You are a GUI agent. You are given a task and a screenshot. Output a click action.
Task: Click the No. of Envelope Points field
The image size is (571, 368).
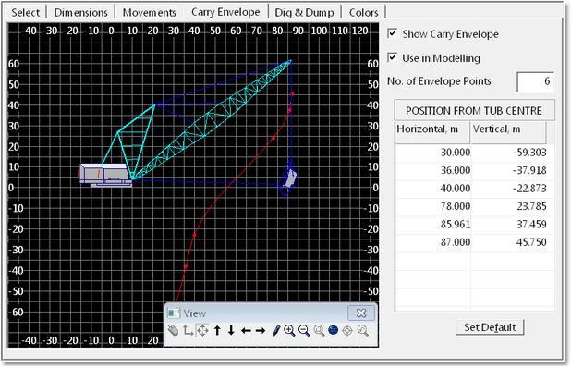click(535, 81)
